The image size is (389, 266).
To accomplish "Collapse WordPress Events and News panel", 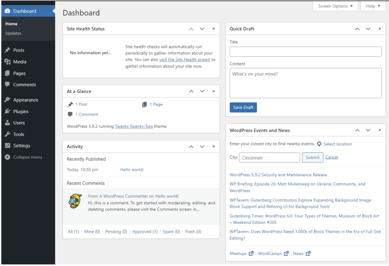I will point(380,130).
